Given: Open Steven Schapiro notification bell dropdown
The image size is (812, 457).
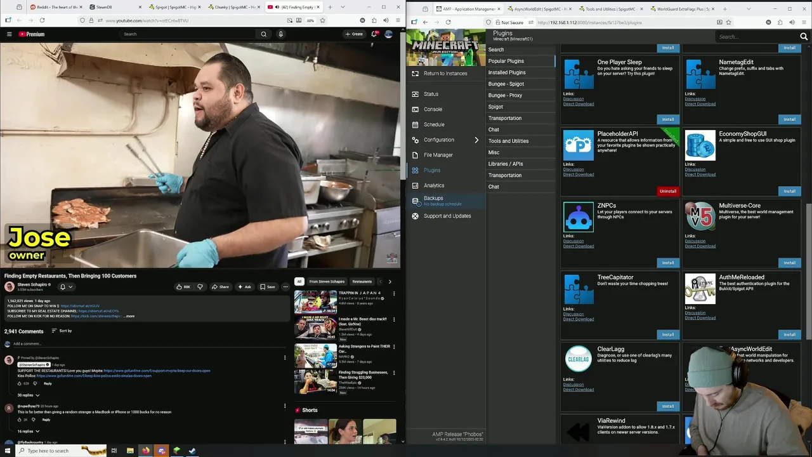Looking at the screenshot, I should click(x=66, y=287).
